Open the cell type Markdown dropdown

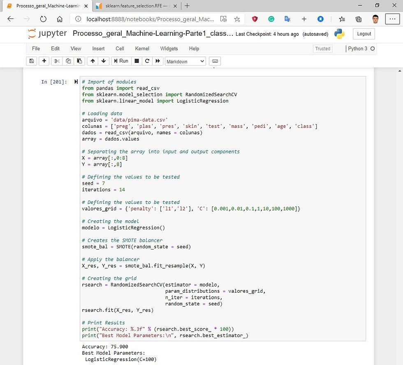[x=185, y=61]
